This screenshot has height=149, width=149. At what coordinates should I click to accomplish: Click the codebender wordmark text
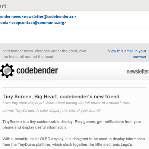37,70
